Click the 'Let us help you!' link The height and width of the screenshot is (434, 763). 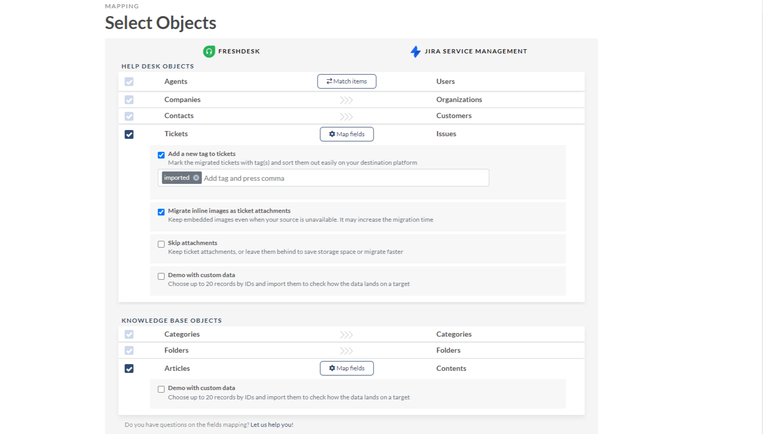271,425
